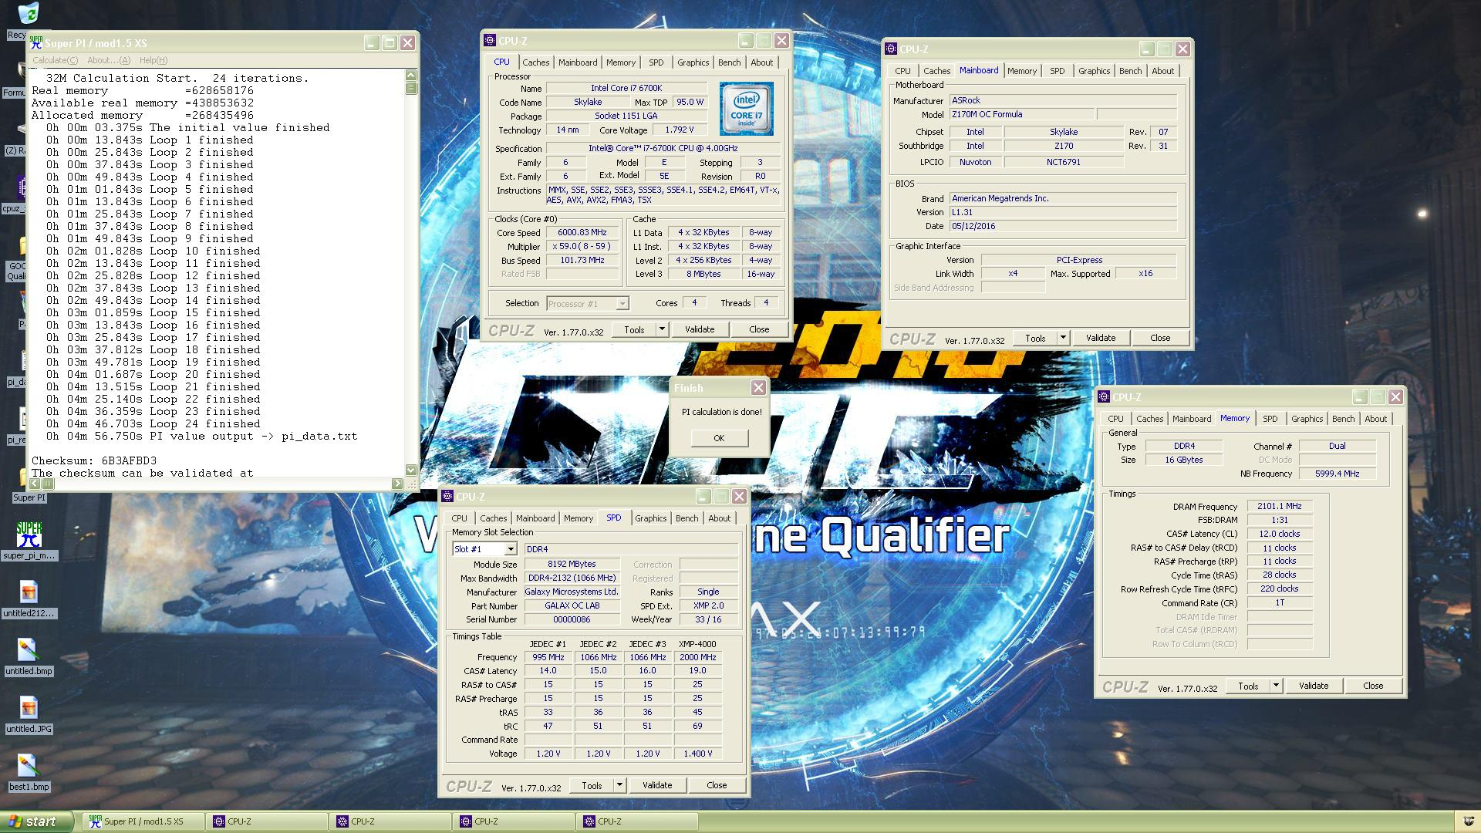
Task: Click the CPU-Z title icon in Memory window
Action: (1103, 397)
